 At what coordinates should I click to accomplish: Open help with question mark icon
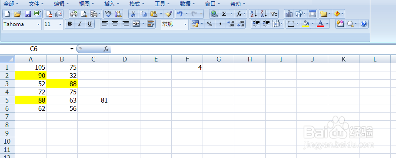coord(364,24)
